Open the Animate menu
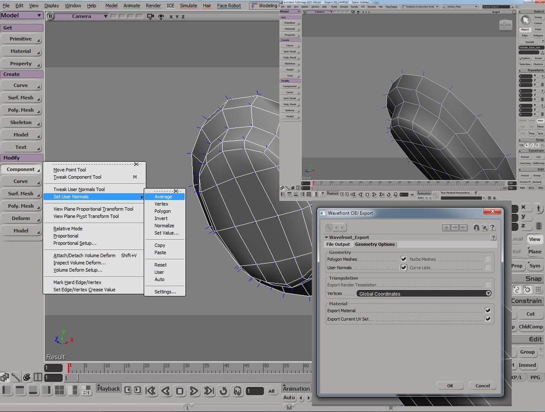Viewport: 545px width, 412px height. tap(131, 6)
